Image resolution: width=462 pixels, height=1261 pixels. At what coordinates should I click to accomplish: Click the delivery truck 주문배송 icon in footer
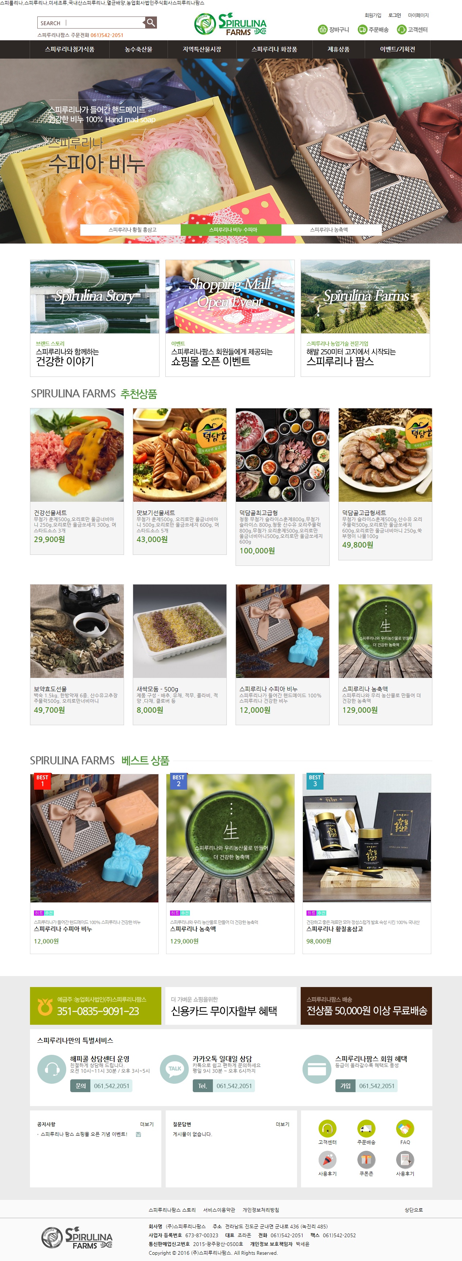(366, 1128)
